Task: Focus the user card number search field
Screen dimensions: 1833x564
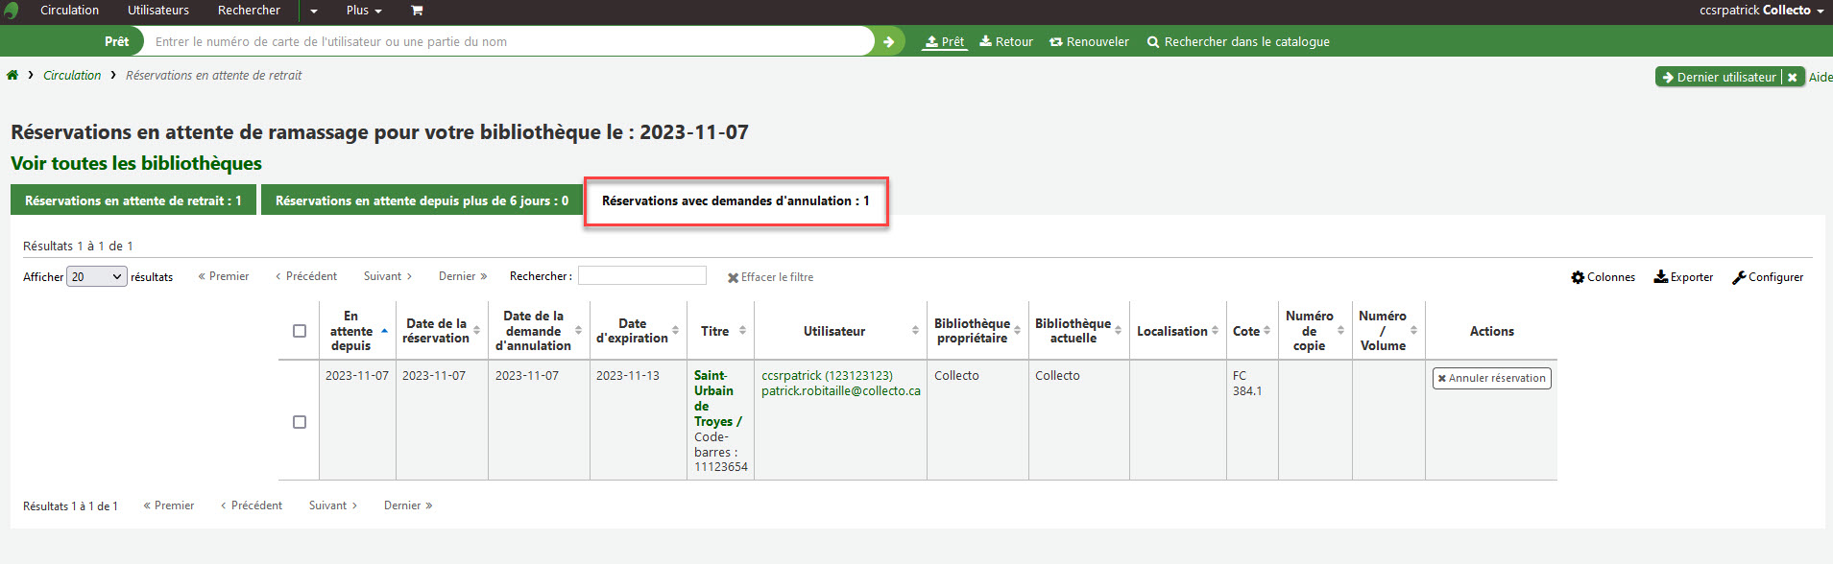Action: [x=509, y=41]
